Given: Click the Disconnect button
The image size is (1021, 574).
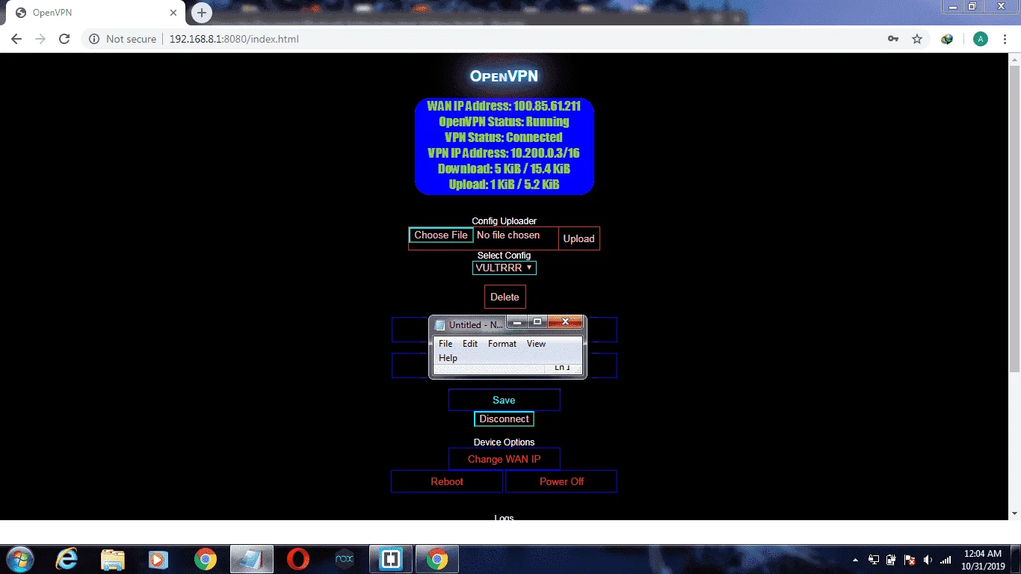Looking at the screenshot, I should coord(504,419).
